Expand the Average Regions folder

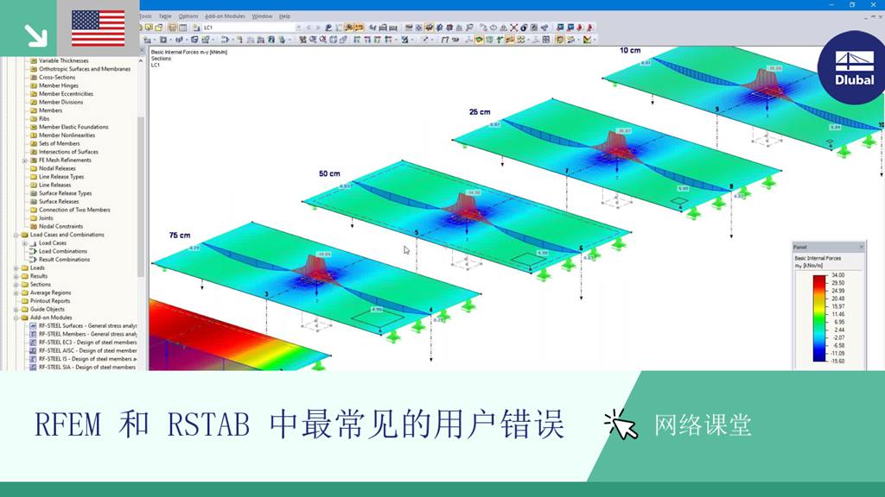[x=16, y=293]
